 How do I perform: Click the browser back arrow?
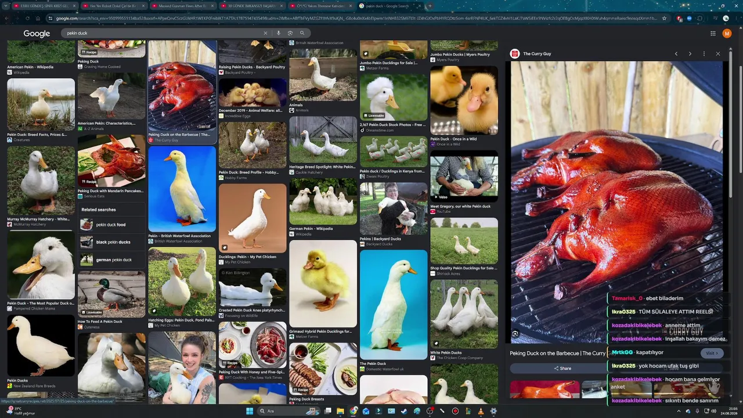click(6, 18)
